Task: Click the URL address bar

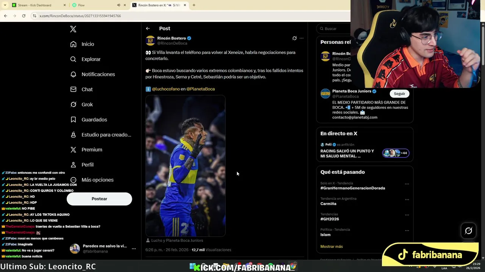Action: [x=189, y=16]
